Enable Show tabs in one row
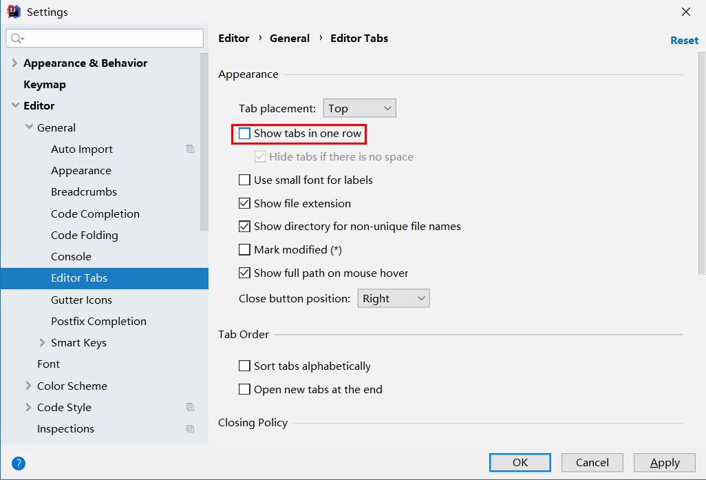Screen dimensions: 706x480 click(x=245, y=134)
